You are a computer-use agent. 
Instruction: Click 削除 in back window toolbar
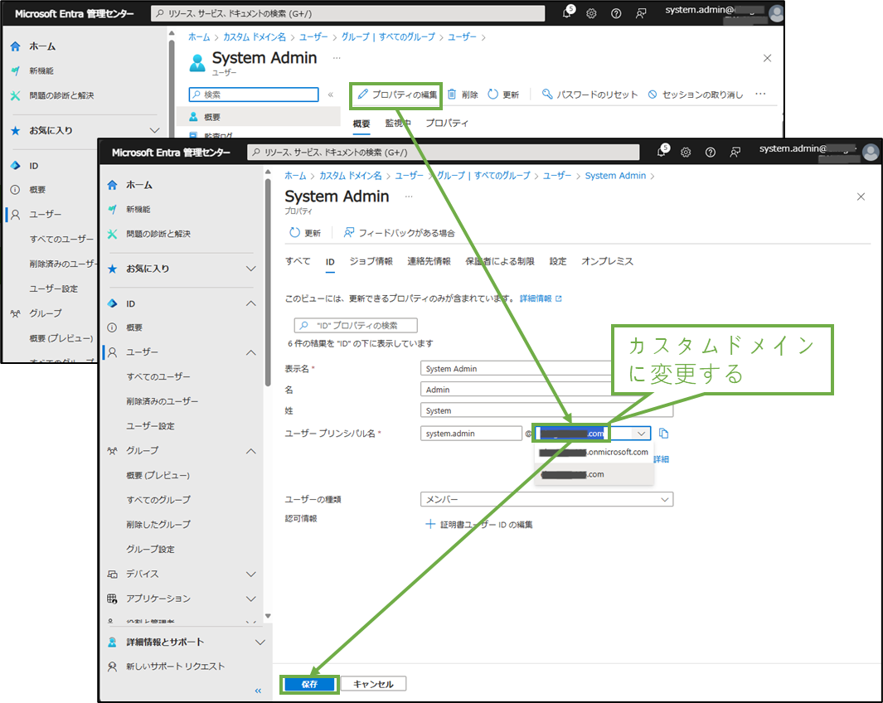[x=463, y=95]
